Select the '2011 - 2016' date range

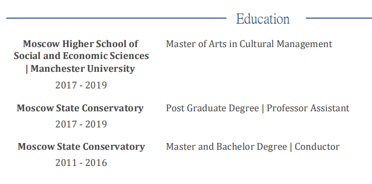pos(81,163)
